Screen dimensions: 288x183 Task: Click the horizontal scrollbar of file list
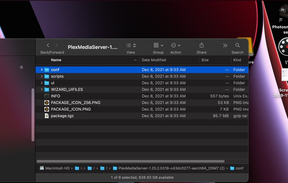131,161
